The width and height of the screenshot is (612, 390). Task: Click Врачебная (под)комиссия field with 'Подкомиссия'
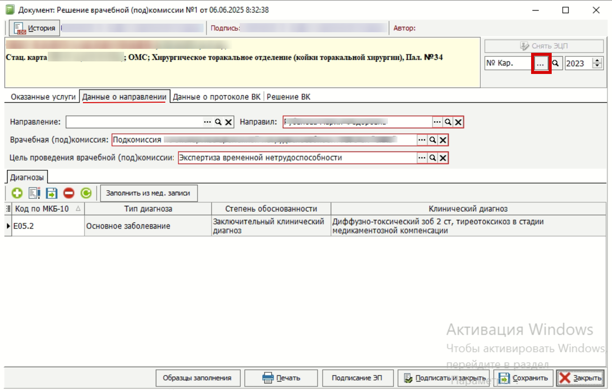[x=264, y=140]
